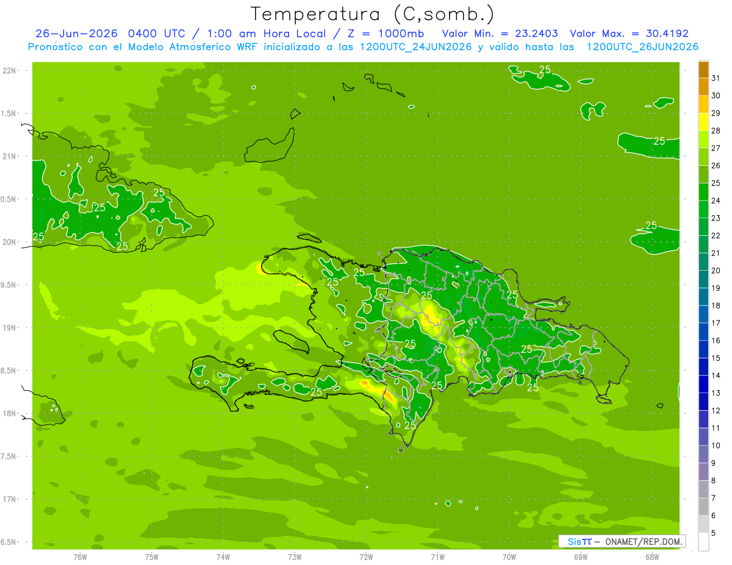This screenshot has width=732, height=565.
Task: Click the gray colorbar swatch between 6 and 7
Action: [703, 506]
